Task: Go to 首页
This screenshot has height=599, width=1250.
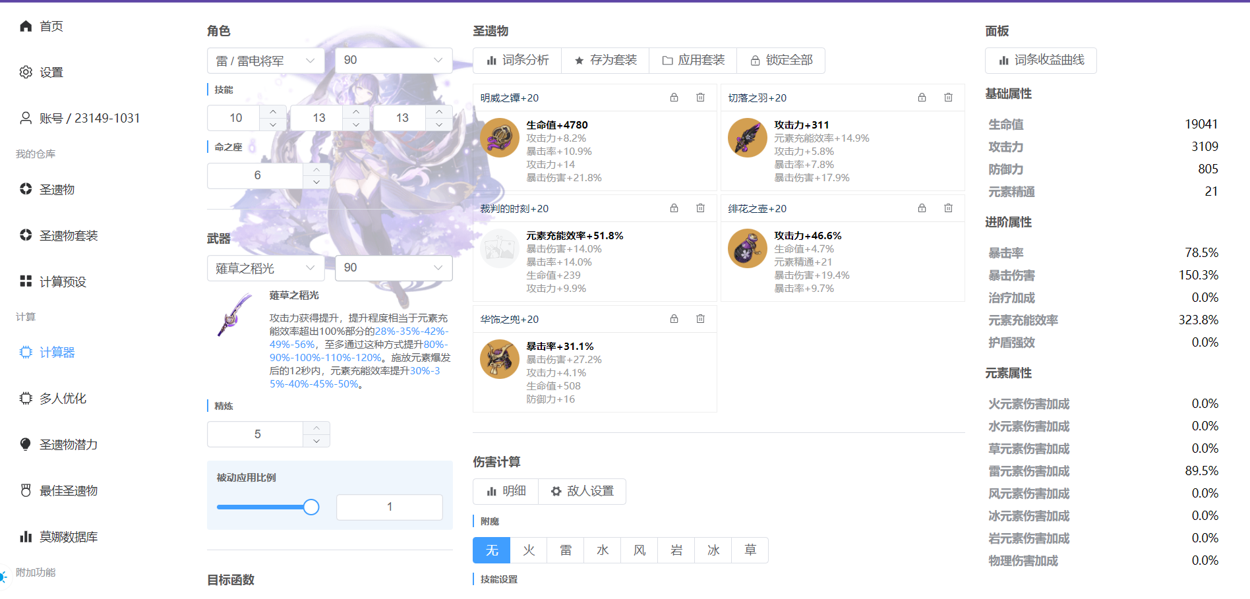Action: pos(51,26)
